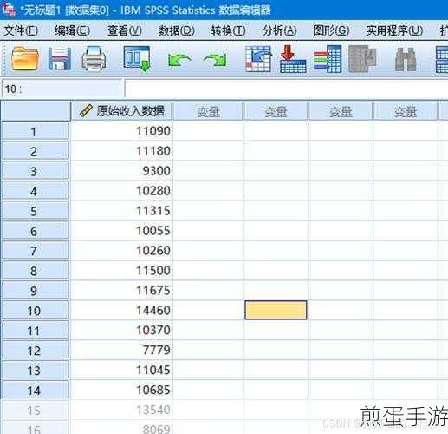Image resolution: width=448 pixels, height=434 pixels.
Task: Open the 数据(D) menu
Action: [176, 30]
